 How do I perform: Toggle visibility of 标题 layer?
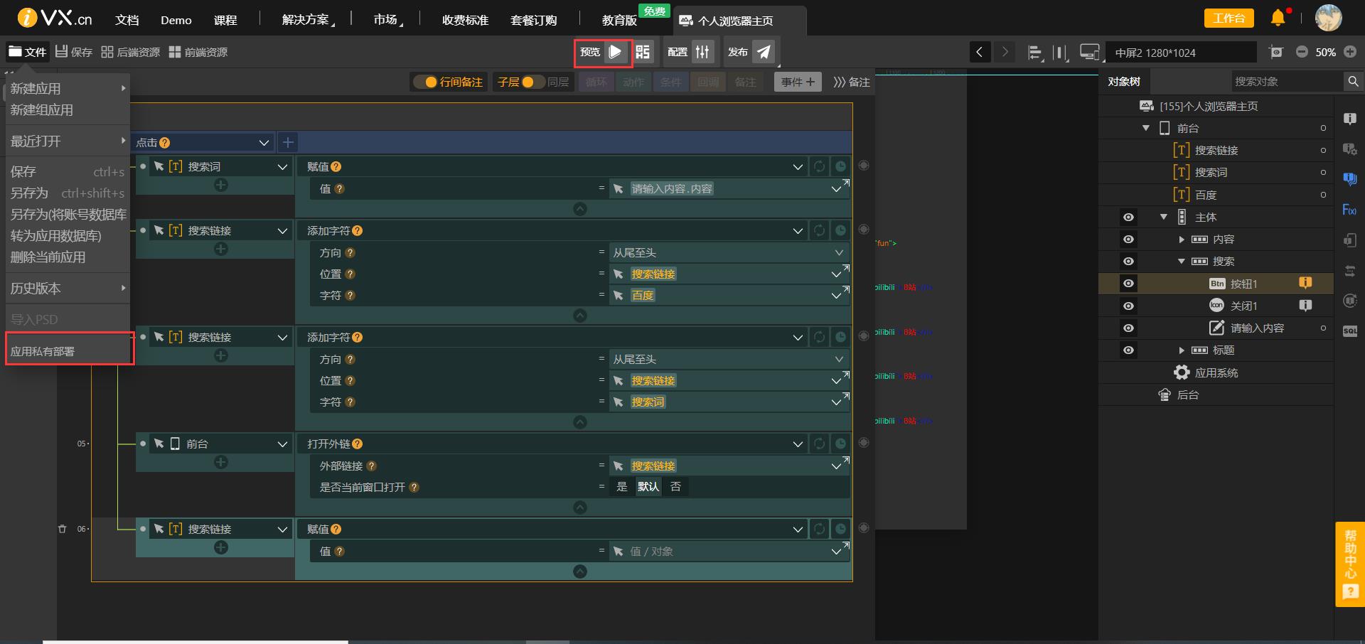pos(1128,350)
